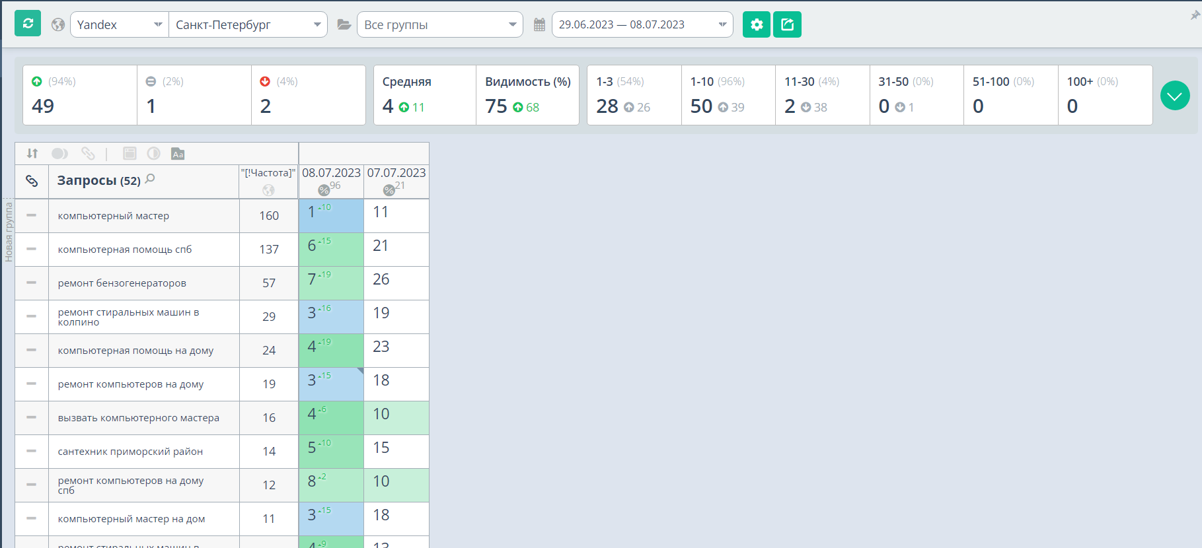Click the window layout icon in the table toolbar

click(130, 153)
